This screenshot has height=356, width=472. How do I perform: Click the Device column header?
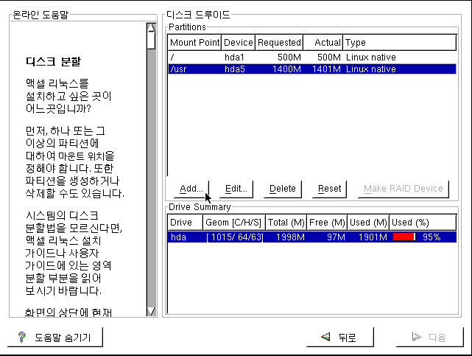point(239,43)
